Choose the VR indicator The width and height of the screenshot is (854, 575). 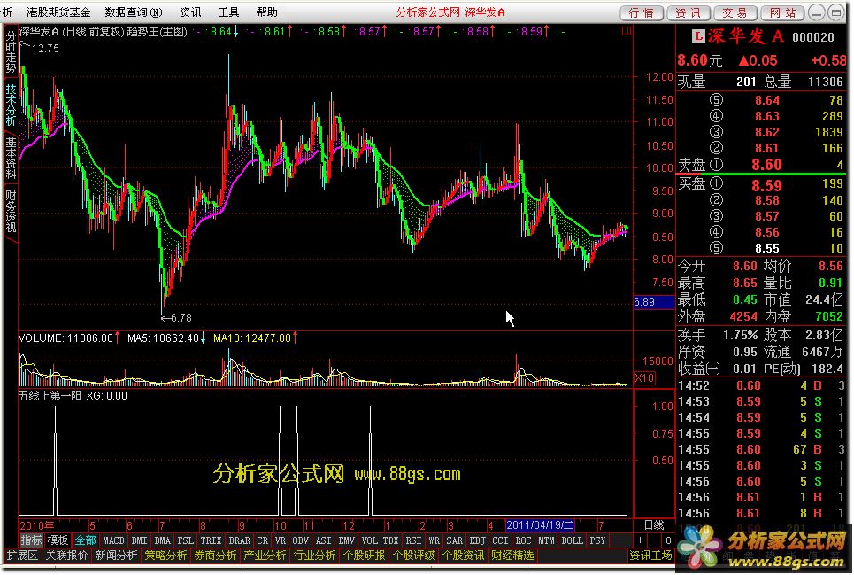tap(280, 540)
